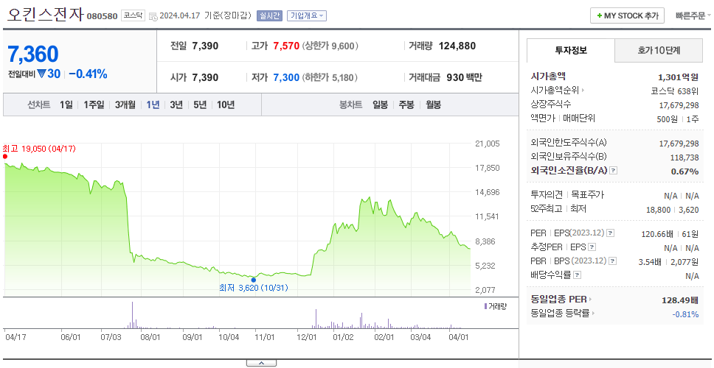The image size is (714, 368).
Task: Click the help icon next to 배당수익률
Action: pos(577,275)
